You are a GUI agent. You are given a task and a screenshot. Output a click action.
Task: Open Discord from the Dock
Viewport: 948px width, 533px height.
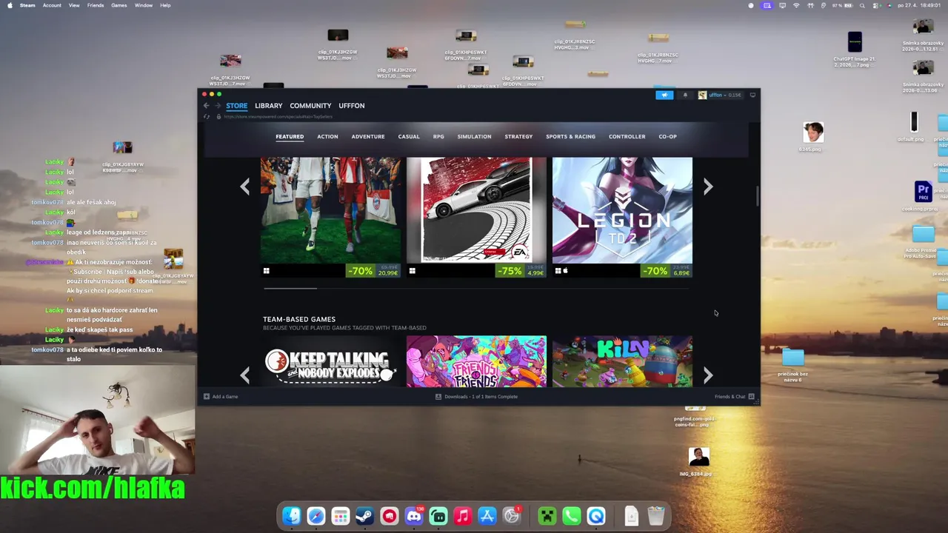point(414,516)
